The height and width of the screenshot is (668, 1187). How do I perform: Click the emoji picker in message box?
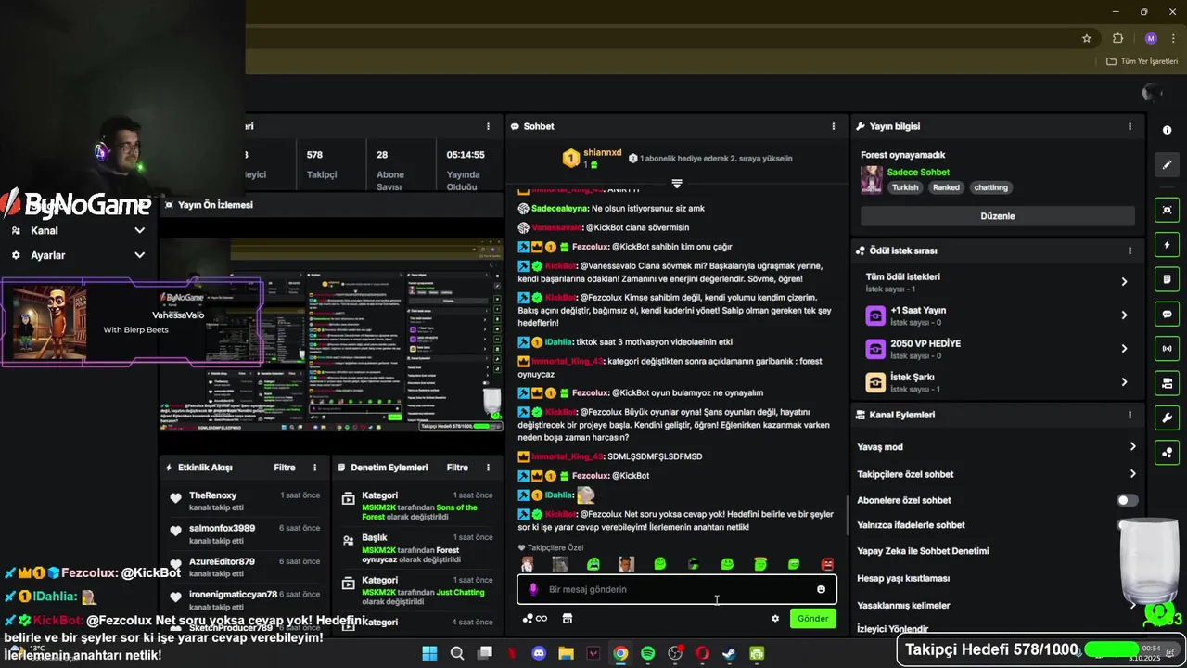click(821, 589)
